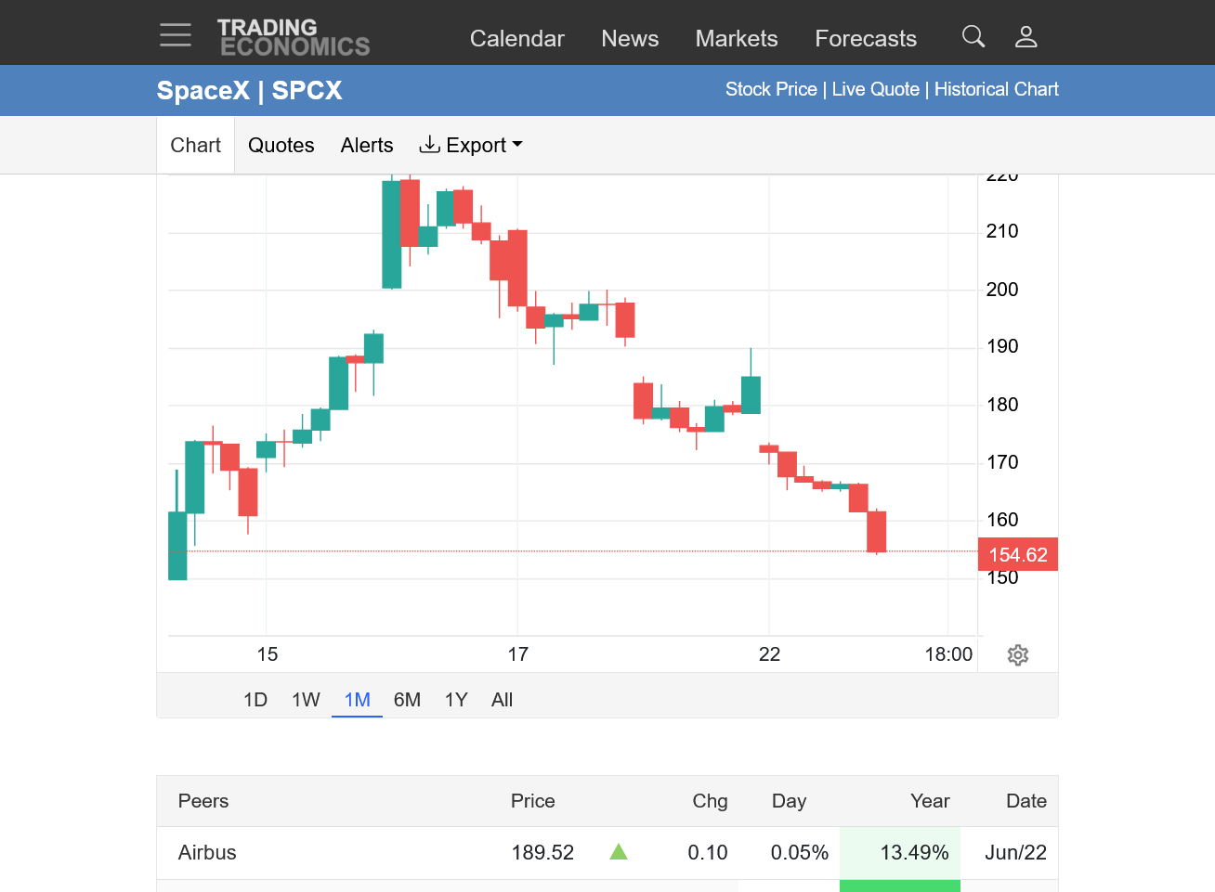
Task: Open the hamburger navigation menu
Action: click(x=176, y=35)
